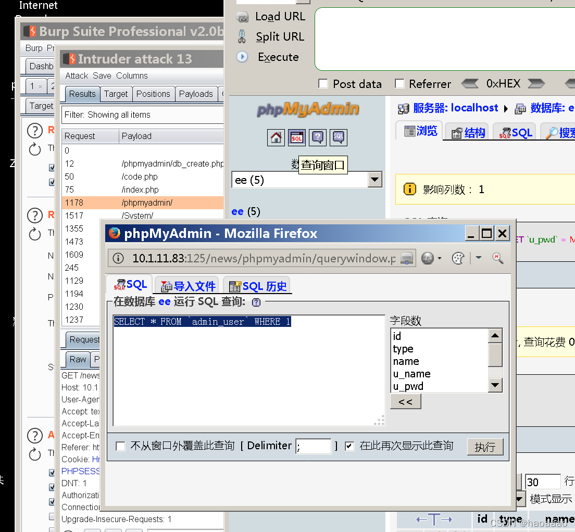
Task: Click the 行 rows count field showing 30
Action: tap(543, 482)
